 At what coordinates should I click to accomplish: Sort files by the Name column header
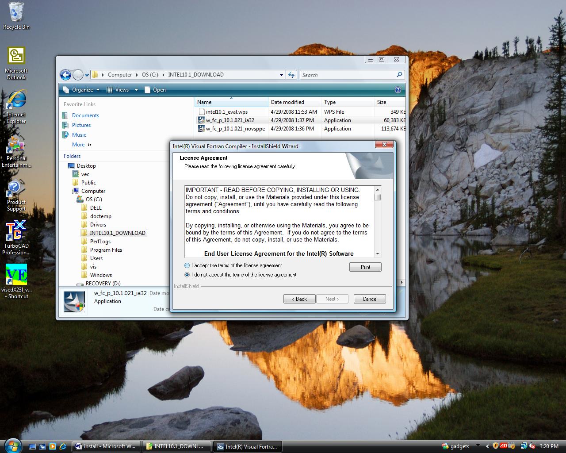[x=231, y=102]
